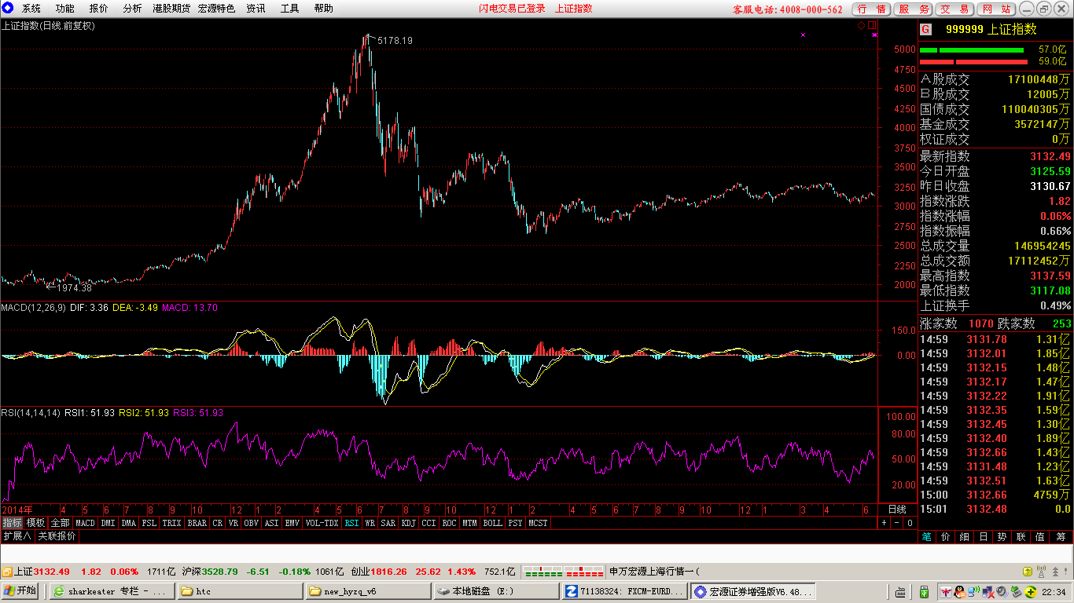Click the yellow upload icon in status bar
The width and height of the screenshot is (1074, 603).
tap(1027, 572)
